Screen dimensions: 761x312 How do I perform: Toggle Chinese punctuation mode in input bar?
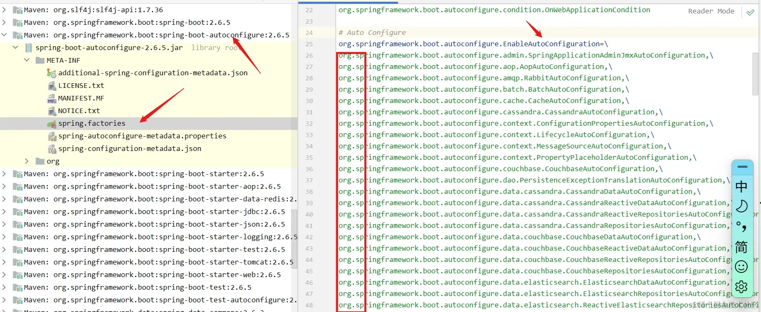tap(741, 227)
